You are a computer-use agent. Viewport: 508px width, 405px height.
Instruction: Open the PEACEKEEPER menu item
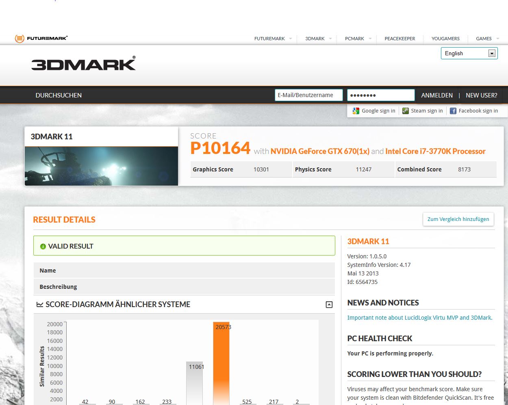(400, 39)
